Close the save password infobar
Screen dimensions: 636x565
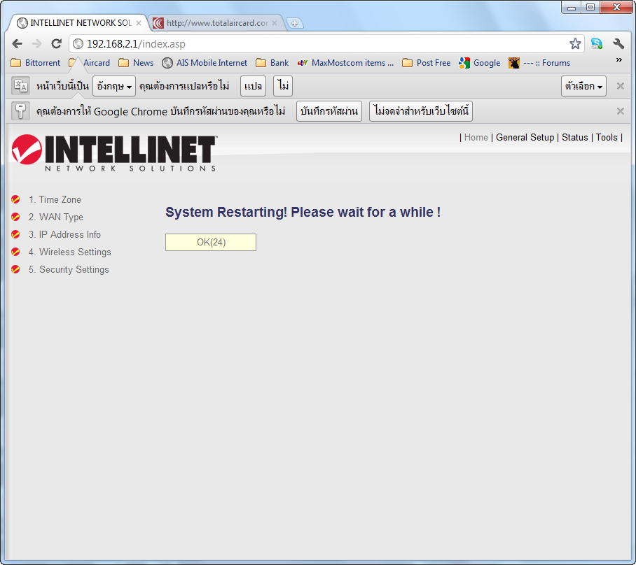click(x=620, y=111)
